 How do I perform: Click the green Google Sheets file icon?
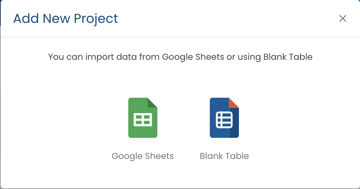click(143, 118)
